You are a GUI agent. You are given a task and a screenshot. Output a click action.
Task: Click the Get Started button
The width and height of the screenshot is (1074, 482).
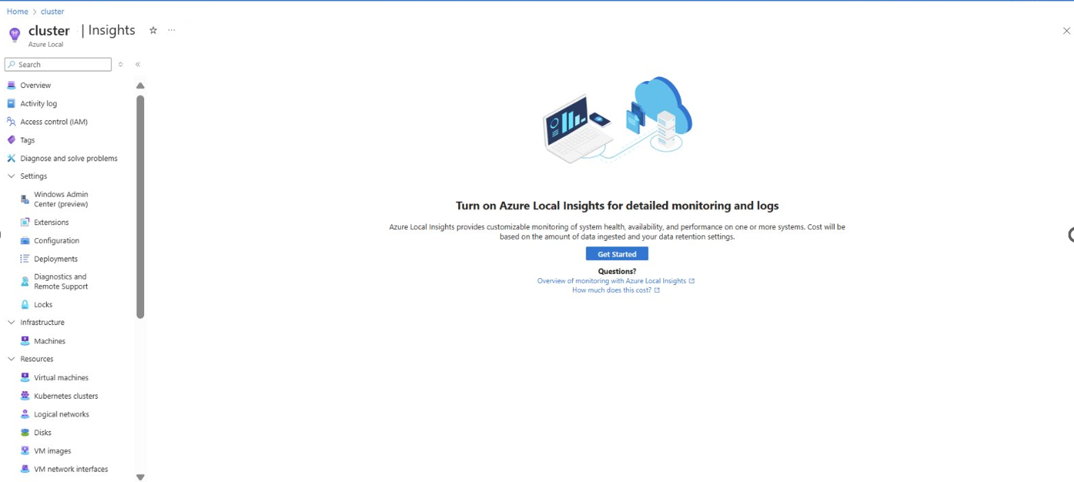[617, 254]
